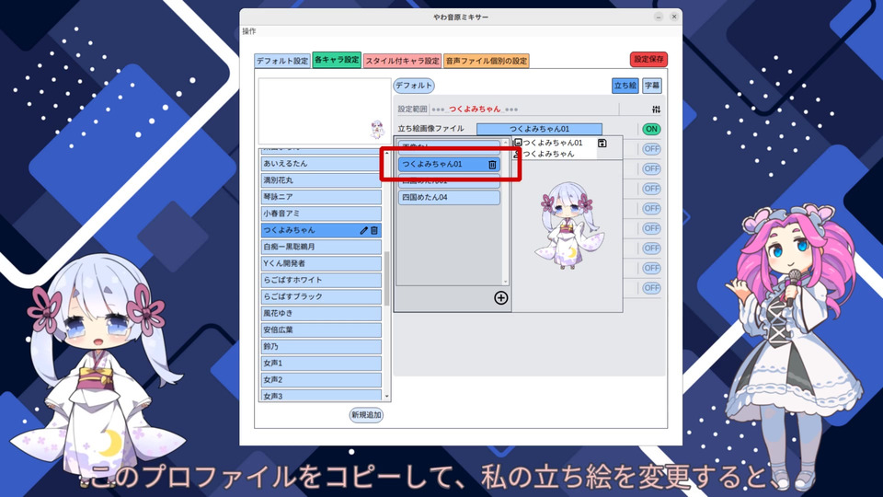Select 鈴乃 in the character list
This screenshot has width=883, height=497.
[321, 347]
